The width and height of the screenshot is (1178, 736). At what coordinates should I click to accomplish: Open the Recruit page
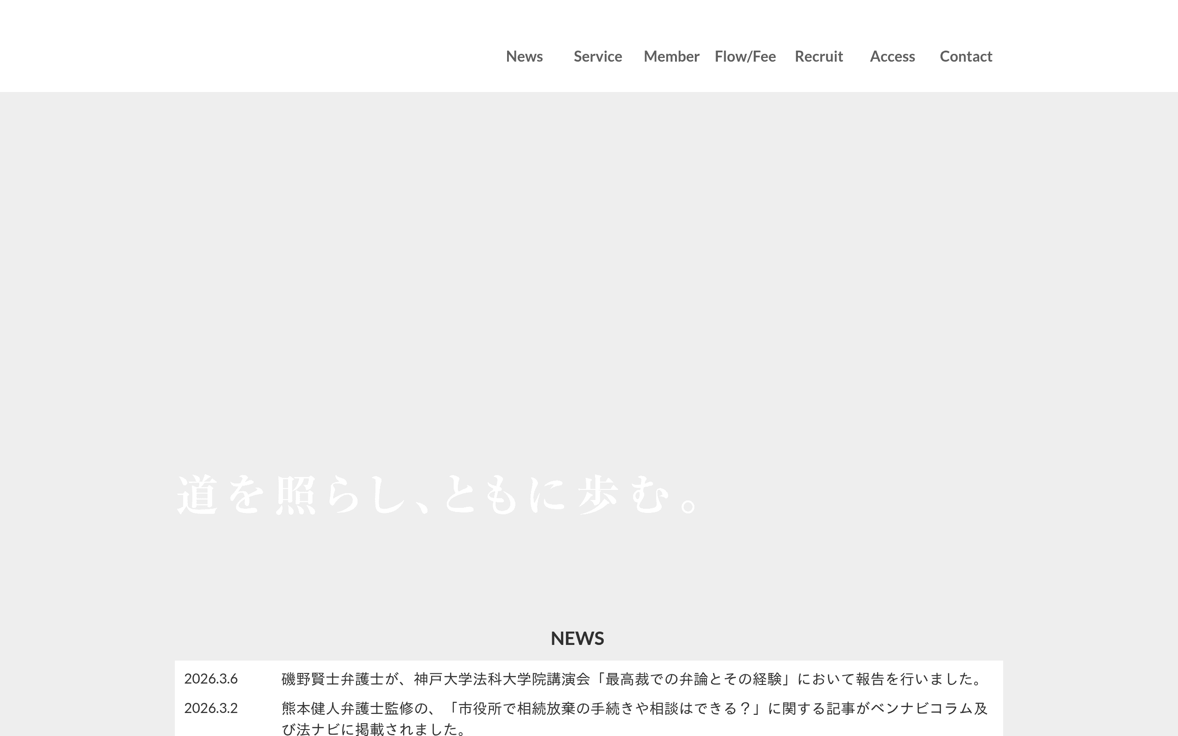tap(819, 57)
